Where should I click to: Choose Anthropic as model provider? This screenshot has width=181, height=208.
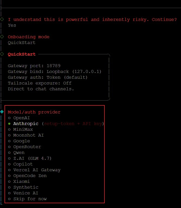[26, 123]
